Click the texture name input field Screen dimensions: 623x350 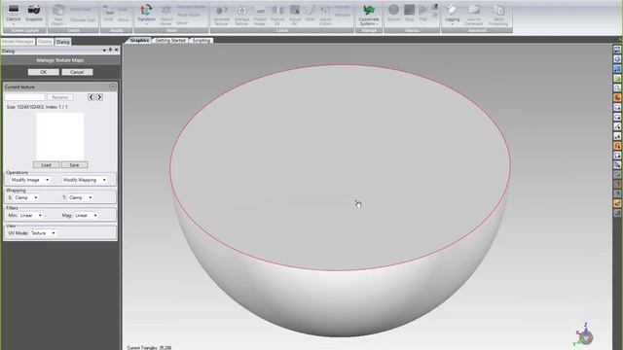pos(24,97)
